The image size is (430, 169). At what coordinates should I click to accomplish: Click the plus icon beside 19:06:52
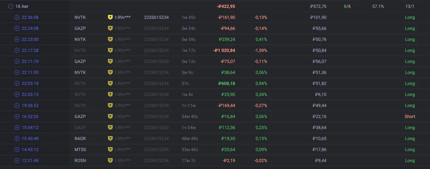(x=17, y=105)
